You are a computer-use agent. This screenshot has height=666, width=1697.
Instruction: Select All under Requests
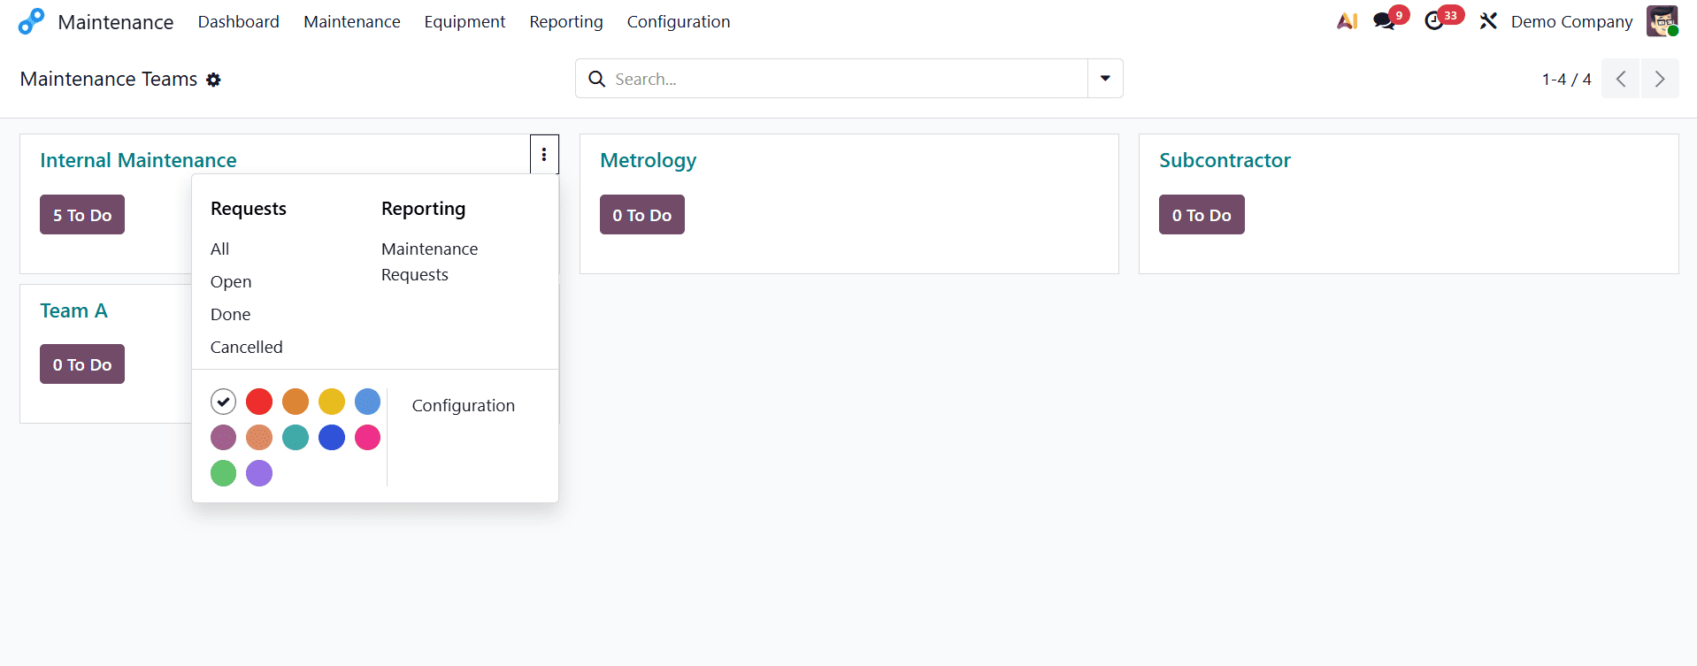point(219,249)
